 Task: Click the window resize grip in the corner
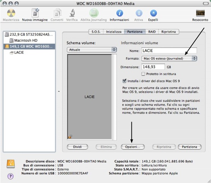(209, 181)
